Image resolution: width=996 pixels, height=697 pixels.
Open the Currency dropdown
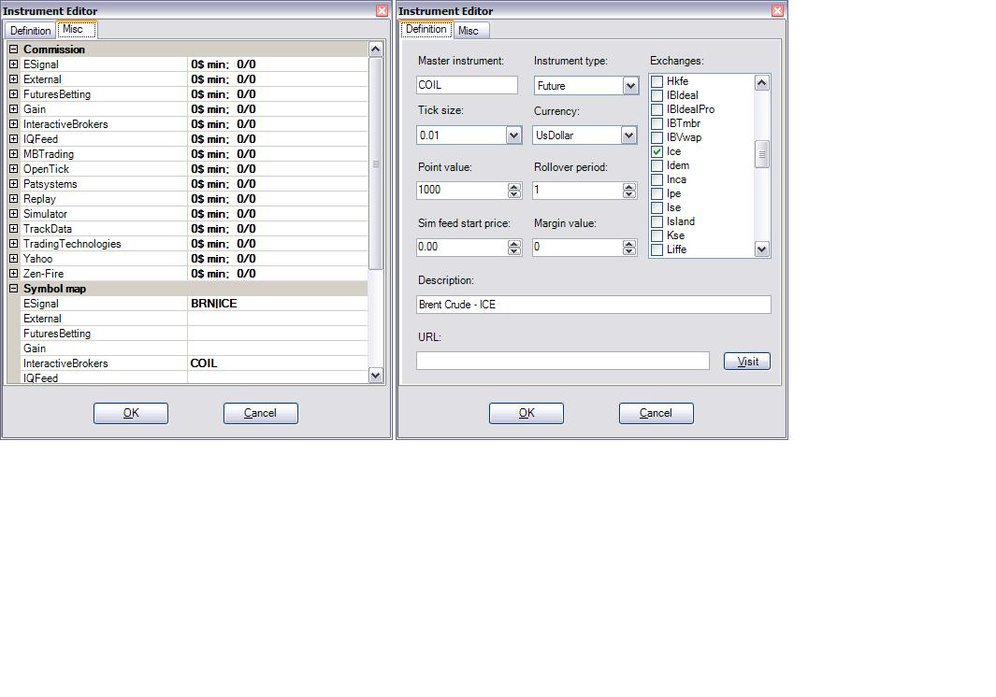tap(628, 135)
